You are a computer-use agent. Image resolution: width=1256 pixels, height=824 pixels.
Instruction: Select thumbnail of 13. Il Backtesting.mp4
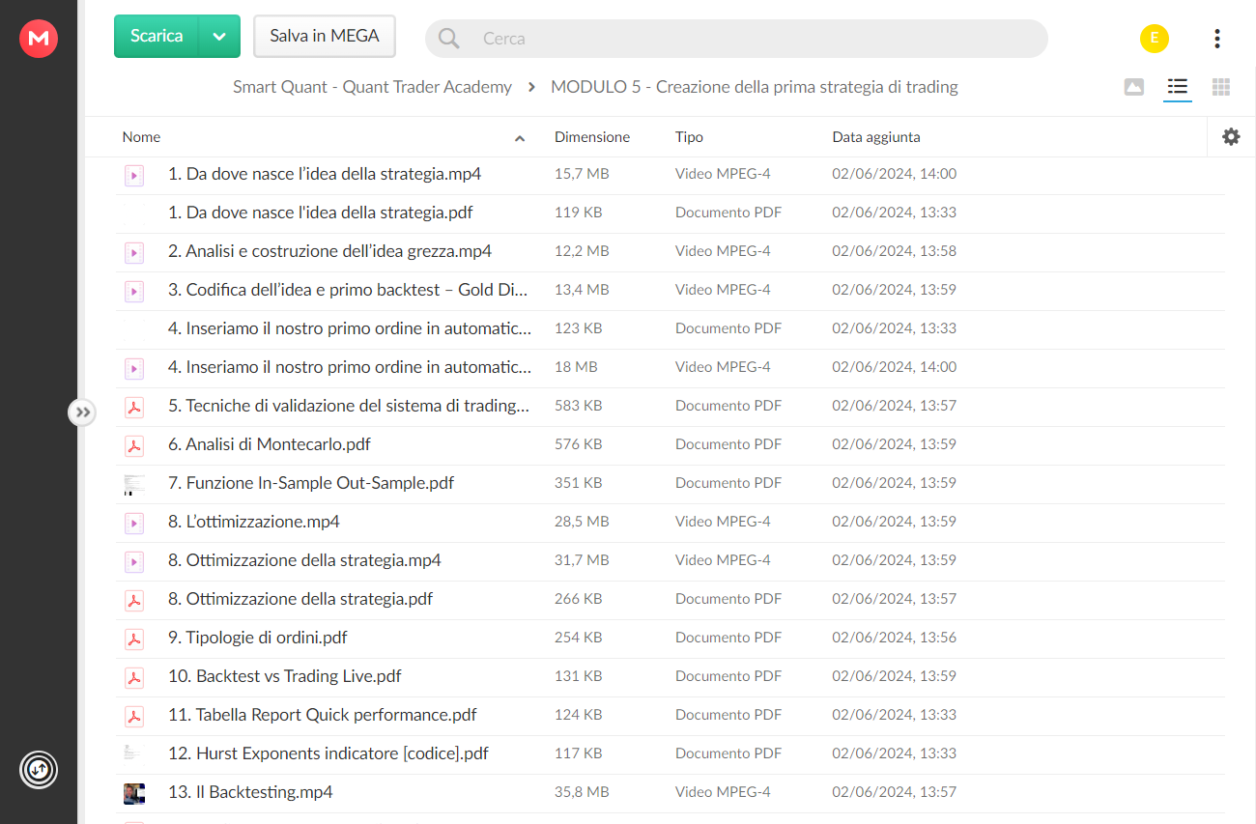(x=134, y=793)
